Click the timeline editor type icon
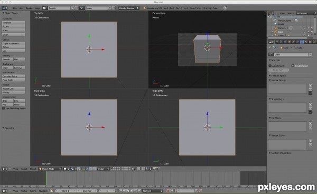 tap(4, 191)
